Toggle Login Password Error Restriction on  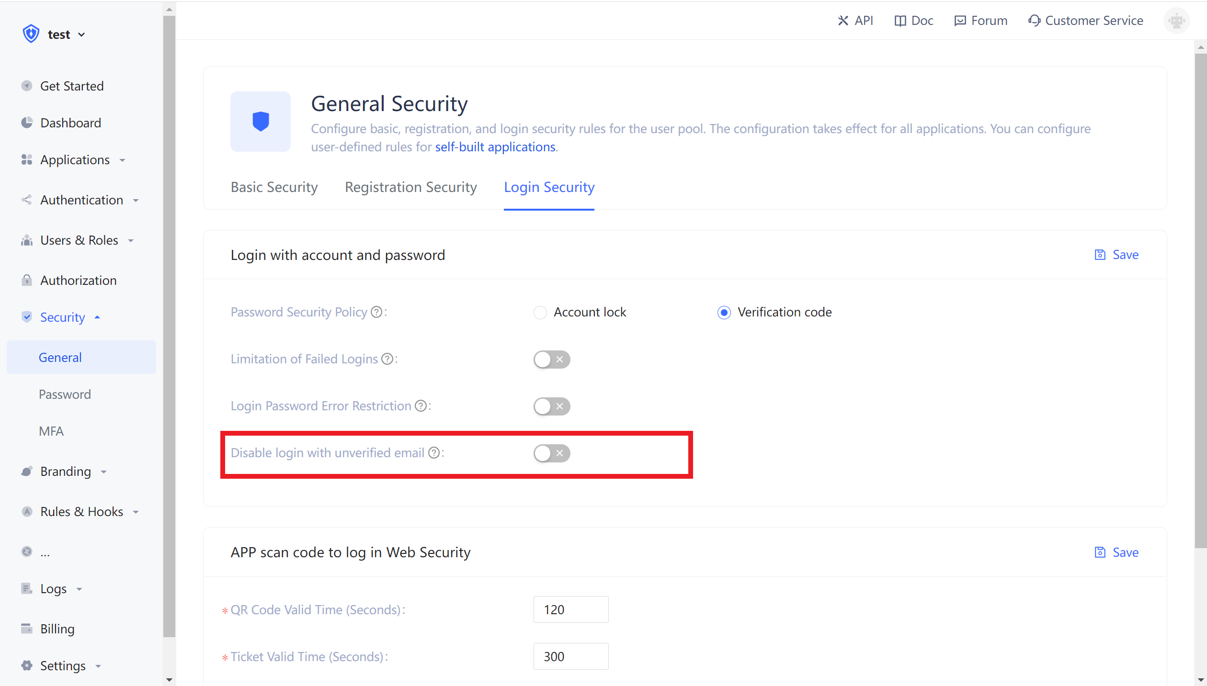pos(551,406)
